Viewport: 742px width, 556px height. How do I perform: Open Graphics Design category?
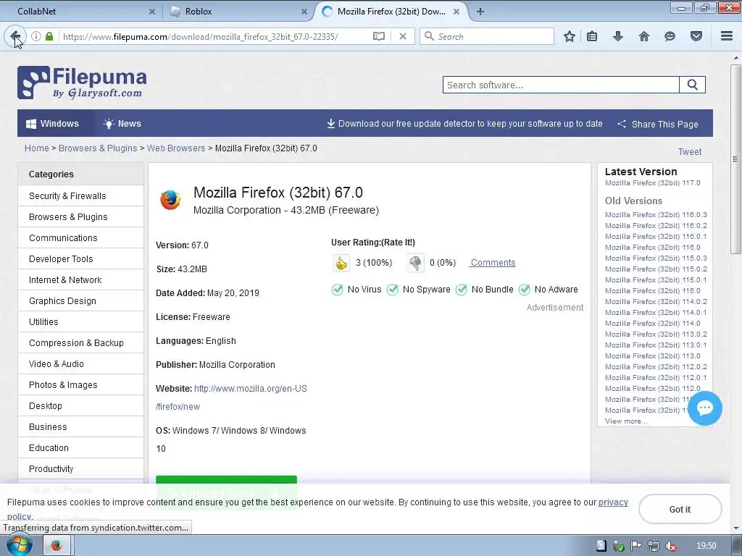point(80,300)
